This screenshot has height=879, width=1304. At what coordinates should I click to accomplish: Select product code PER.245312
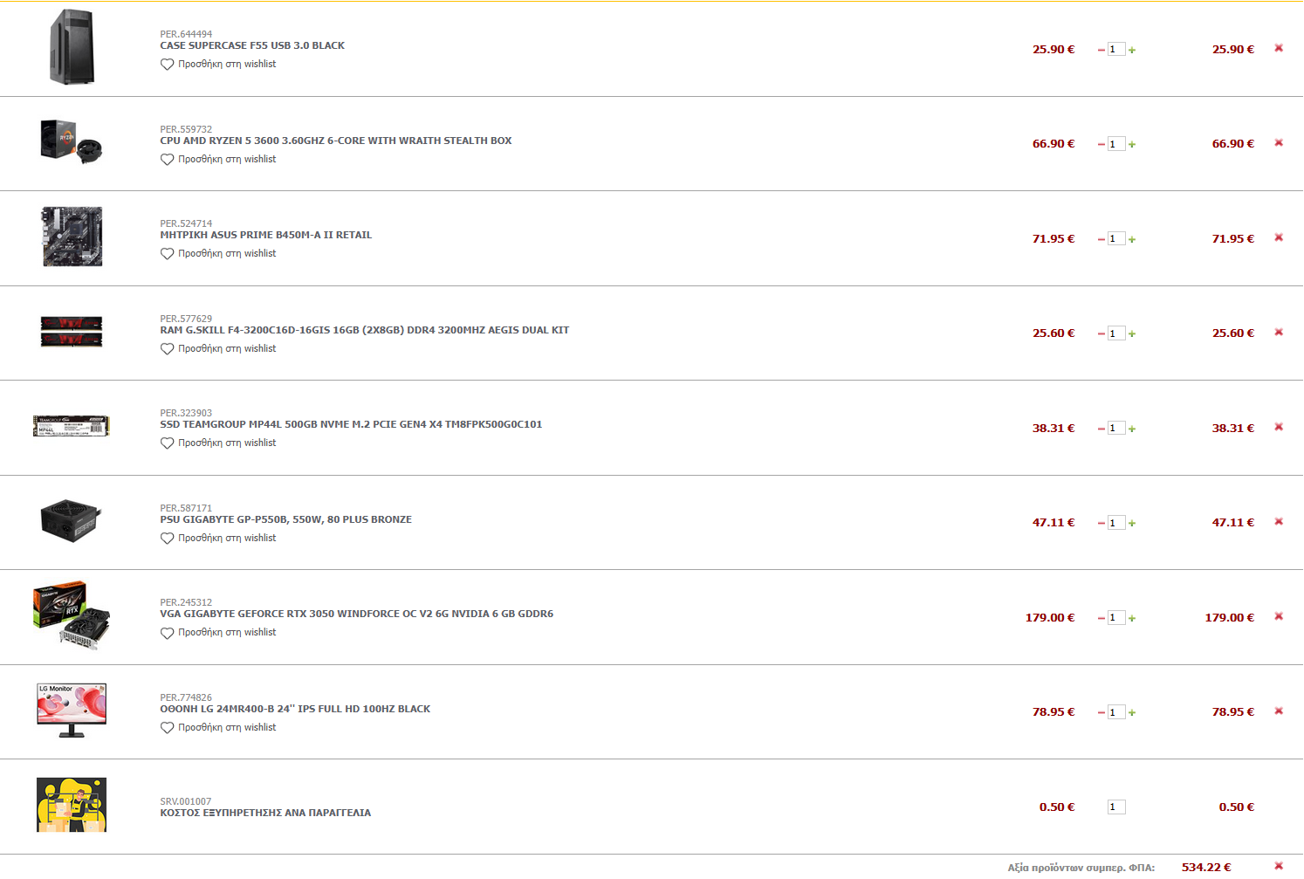(x=186, y=602)
